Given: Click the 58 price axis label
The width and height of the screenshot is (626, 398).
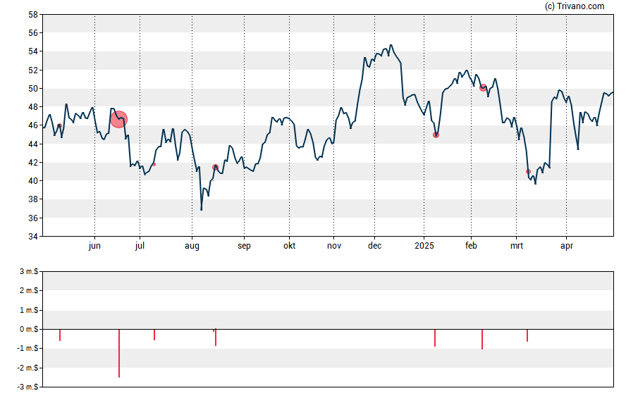Looking at the screenshot, I should pyautogui.click(x=33, y=15).
